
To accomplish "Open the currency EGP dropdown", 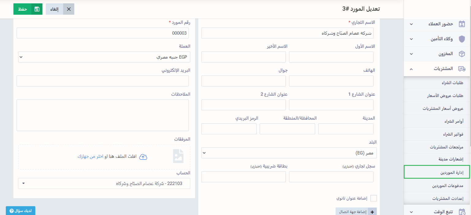I will tap(104, 57).
